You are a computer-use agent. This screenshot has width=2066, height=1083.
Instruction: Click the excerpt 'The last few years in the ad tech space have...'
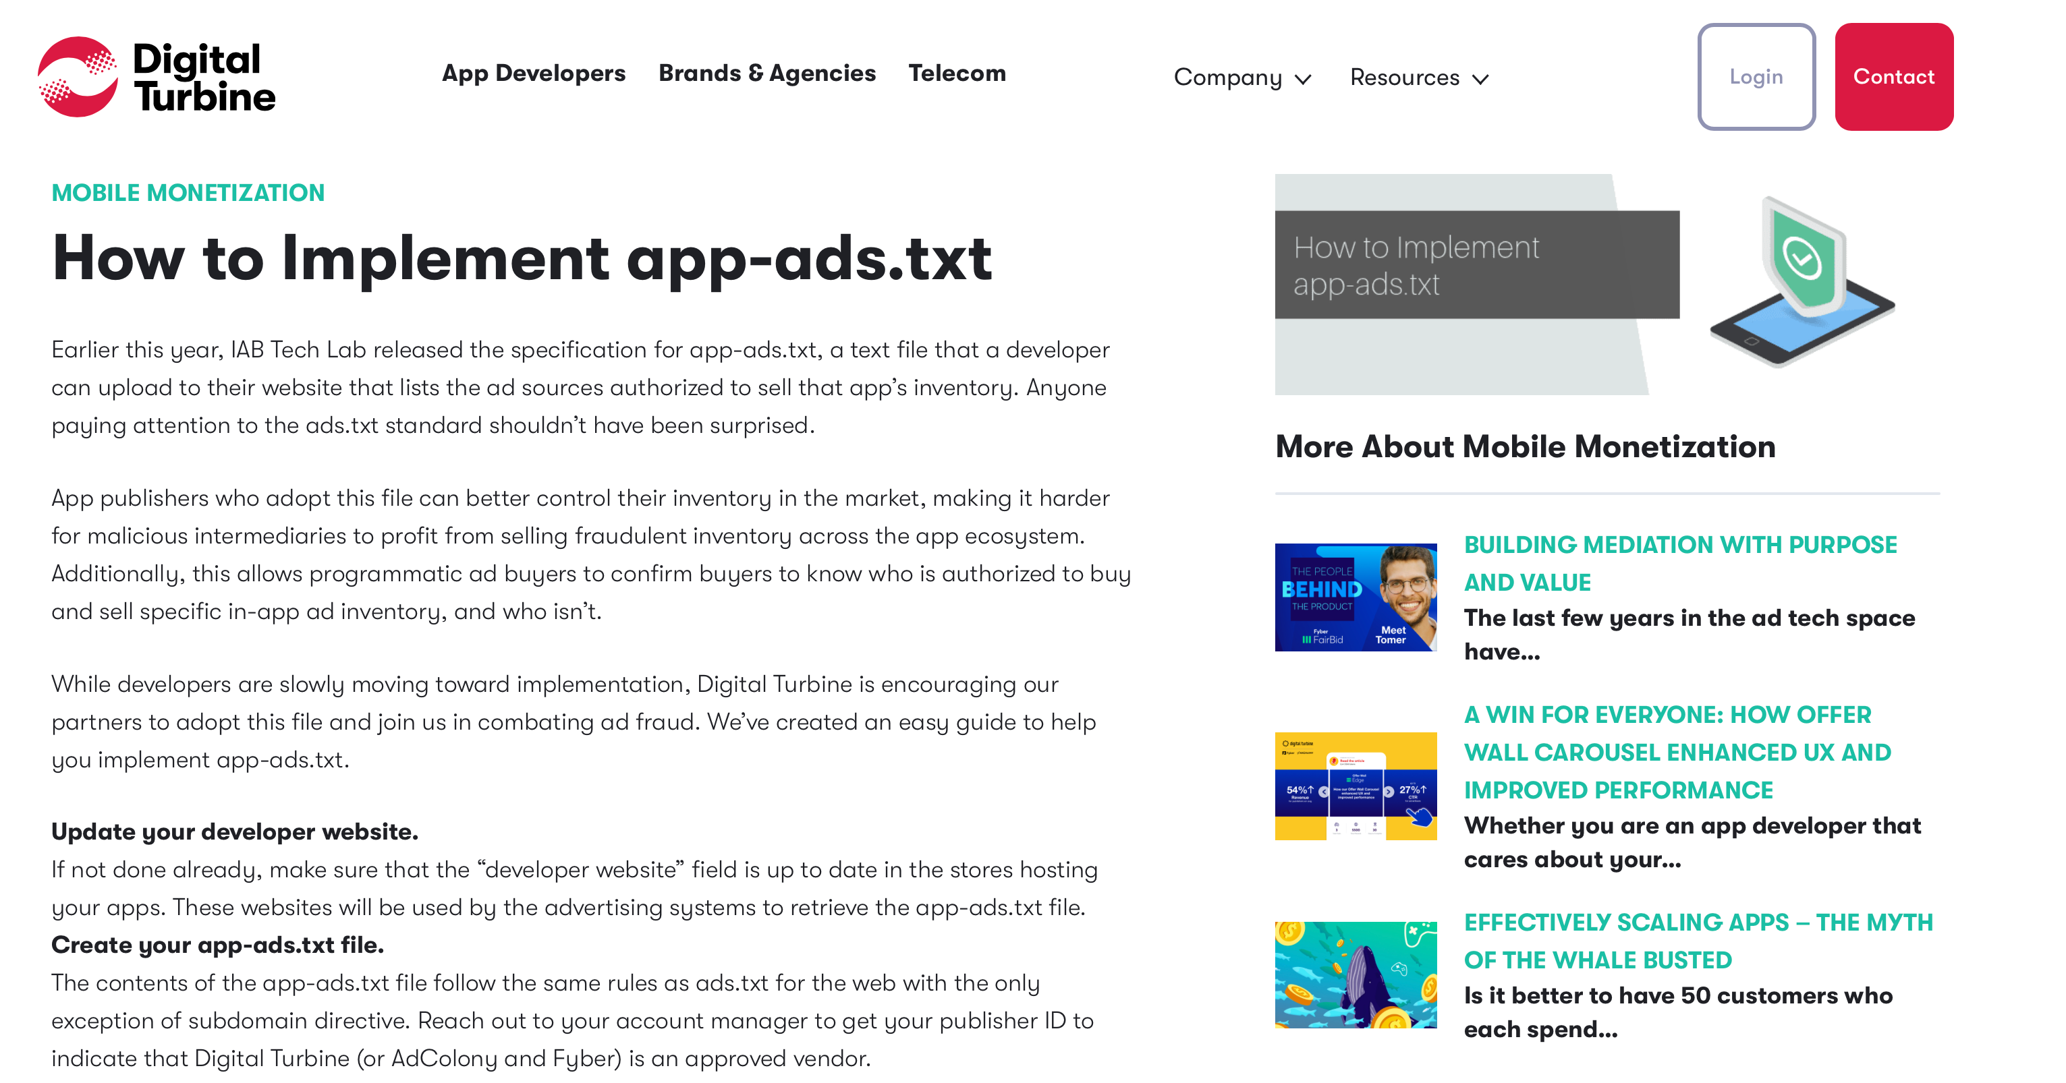coord(1689,634)
